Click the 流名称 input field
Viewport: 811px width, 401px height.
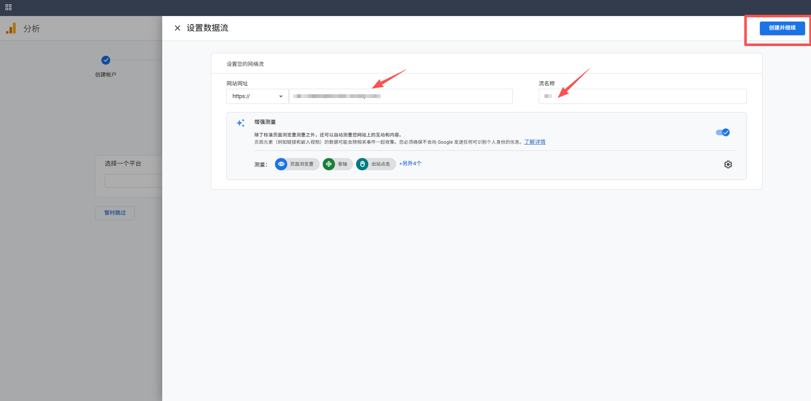pyautogui.click(x=642, y=96)
